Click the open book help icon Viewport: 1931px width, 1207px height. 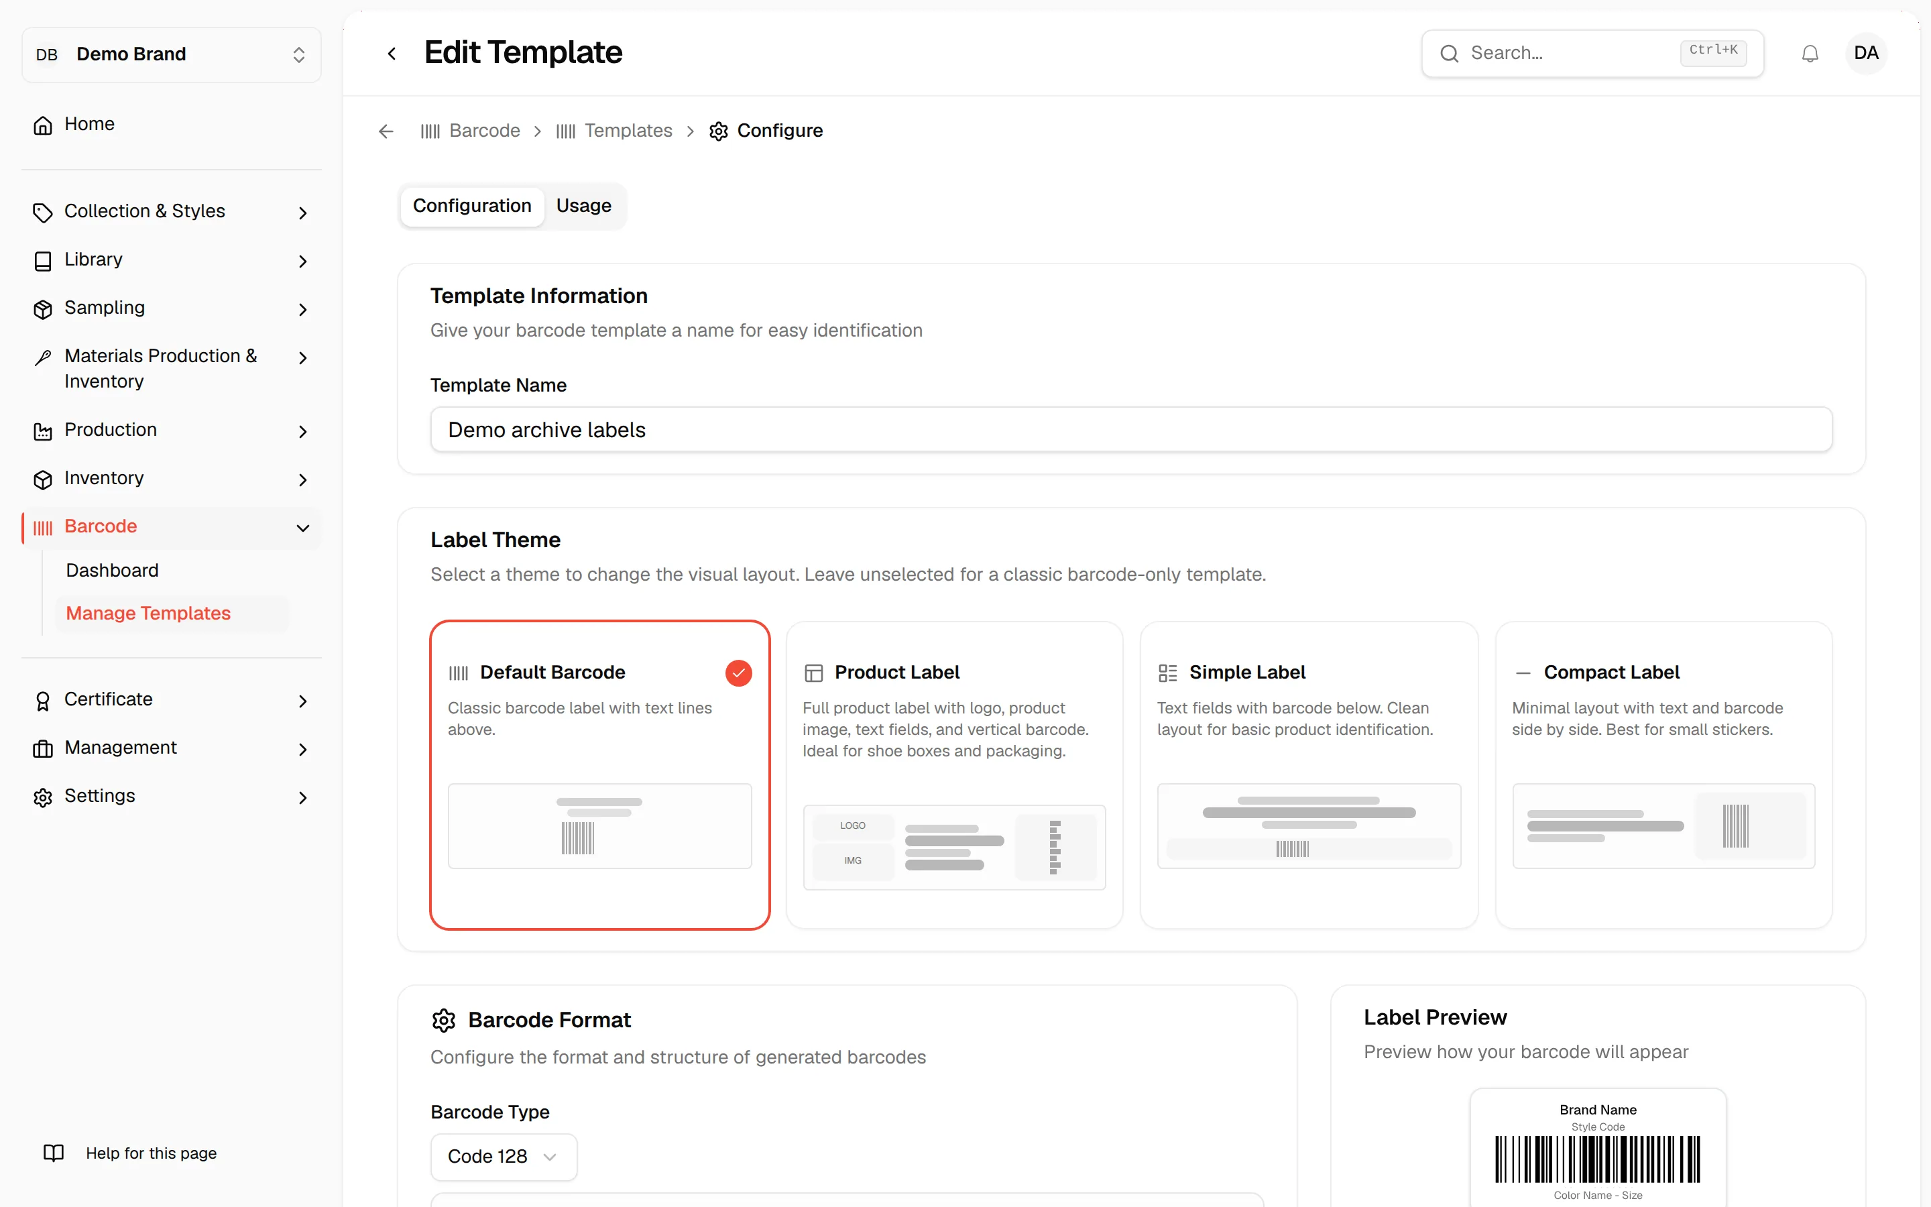(54, 1153)
